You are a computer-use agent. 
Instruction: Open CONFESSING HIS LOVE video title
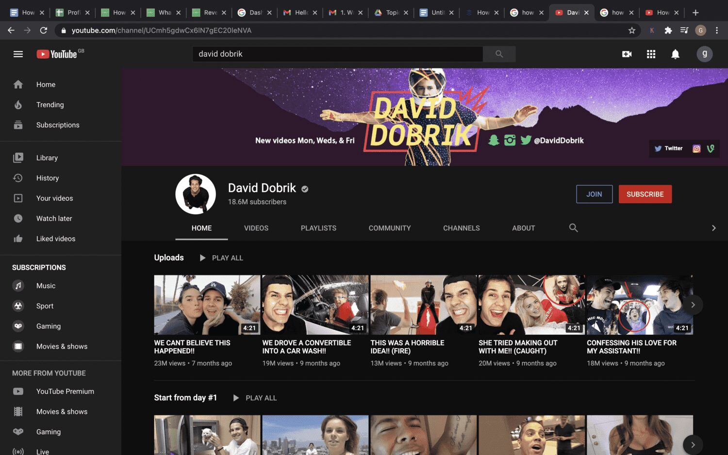coord(631,347)
